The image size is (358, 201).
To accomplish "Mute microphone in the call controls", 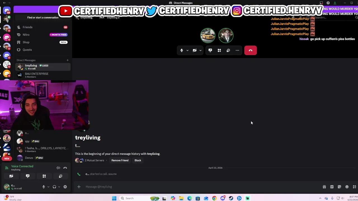I will 182,51.
